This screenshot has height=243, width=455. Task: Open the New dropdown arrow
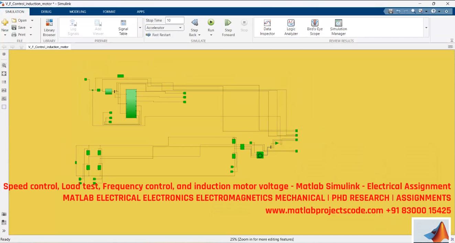click(5, 35)
